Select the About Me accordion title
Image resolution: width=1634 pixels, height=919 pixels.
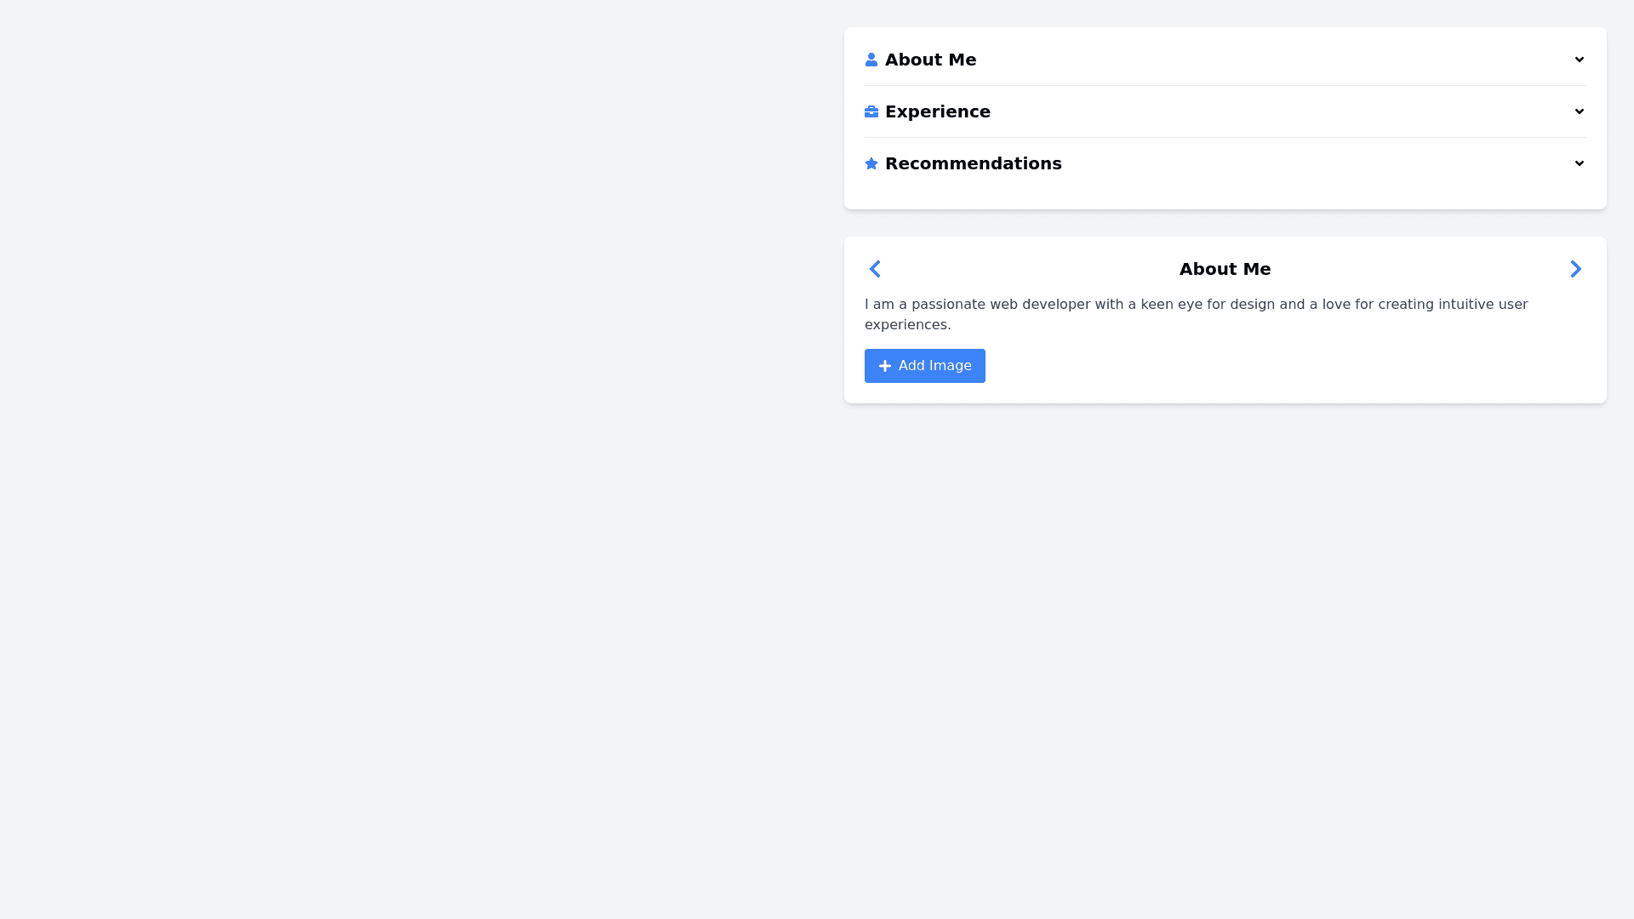(x=930, y=60)
